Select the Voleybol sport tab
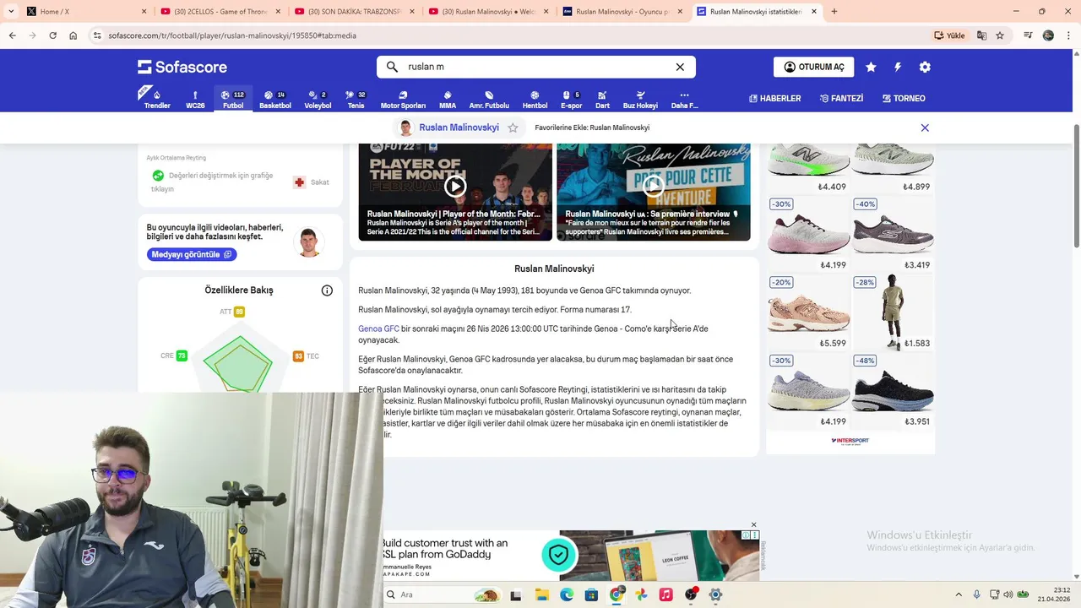Viewport: 1081px width, 608px height. pyautogui.click(x=318, y=100)
